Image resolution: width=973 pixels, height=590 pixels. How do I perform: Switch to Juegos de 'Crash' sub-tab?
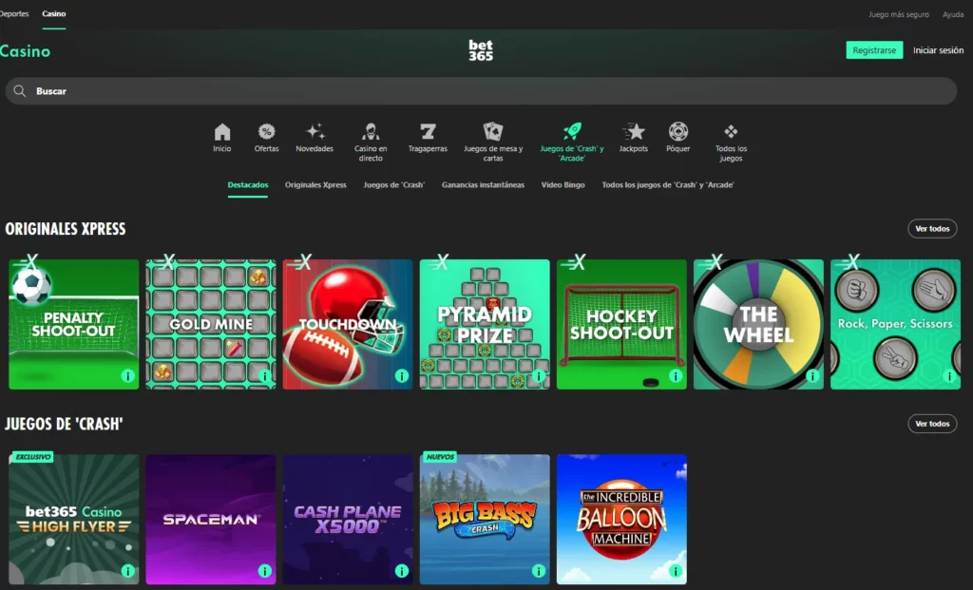click(394, 185)
